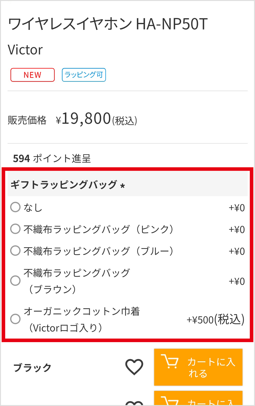Click the blue ラッピング可 badge
The image size is (255, 406).
pos(84,75)
